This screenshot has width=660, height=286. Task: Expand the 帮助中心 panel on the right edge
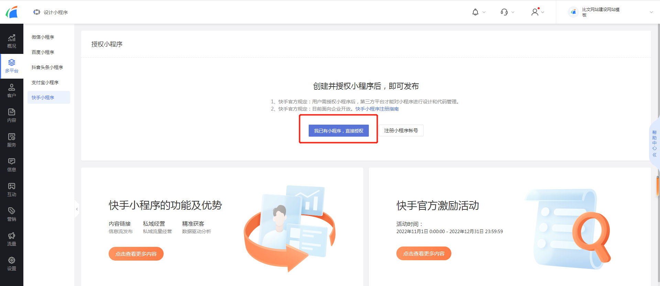point(654,144)
